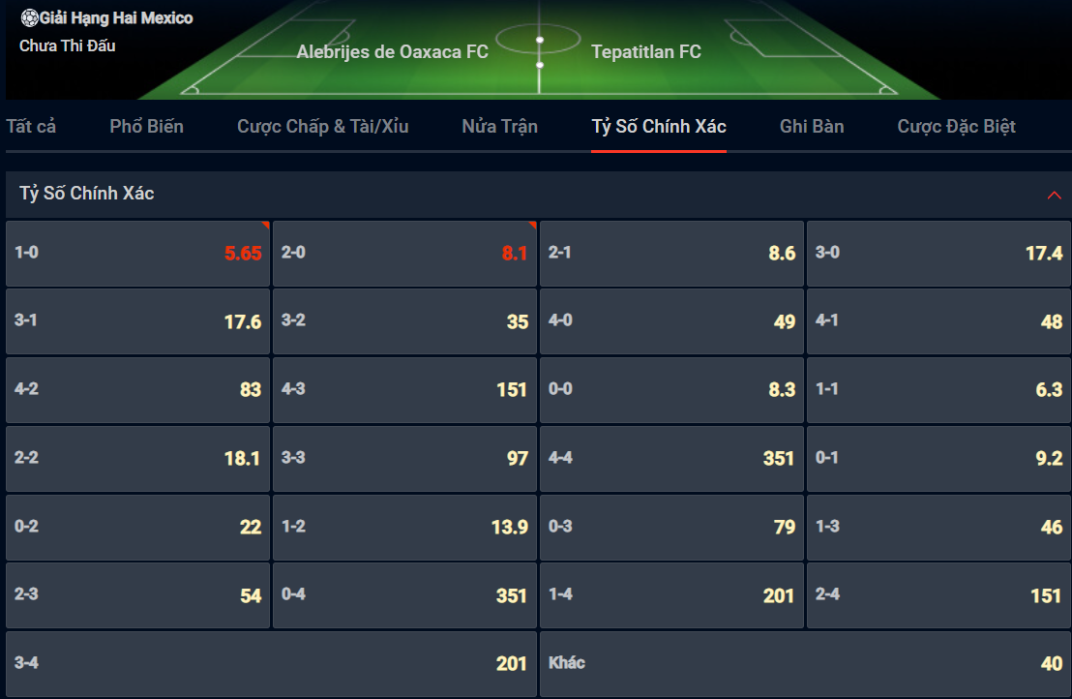
Task: Select the 0-1 score at odds 9.2
Action: tap(938, 458)
